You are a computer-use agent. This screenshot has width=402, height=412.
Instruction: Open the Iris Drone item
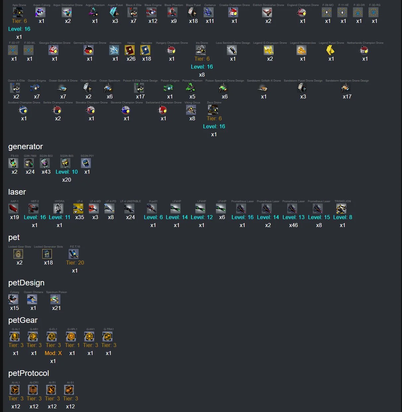tap(201, 50)
